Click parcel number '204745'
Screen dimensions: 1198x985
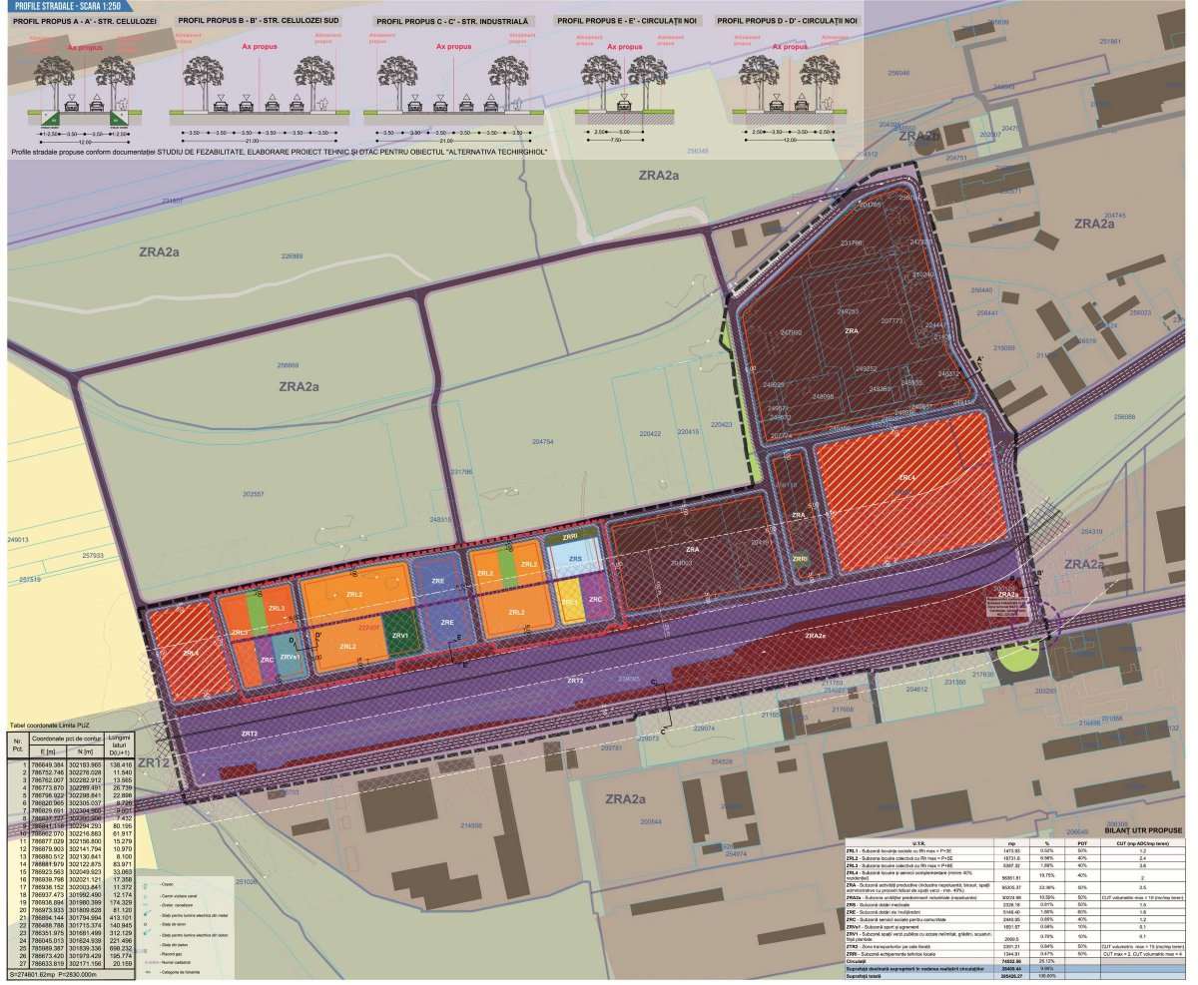[1113, 215]
